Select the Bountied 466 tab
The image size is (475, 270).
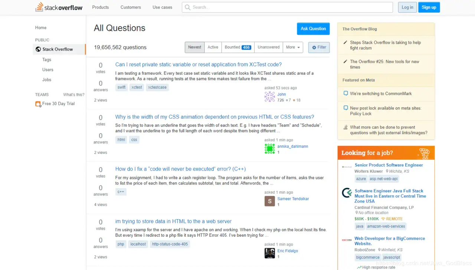[238, 47]
